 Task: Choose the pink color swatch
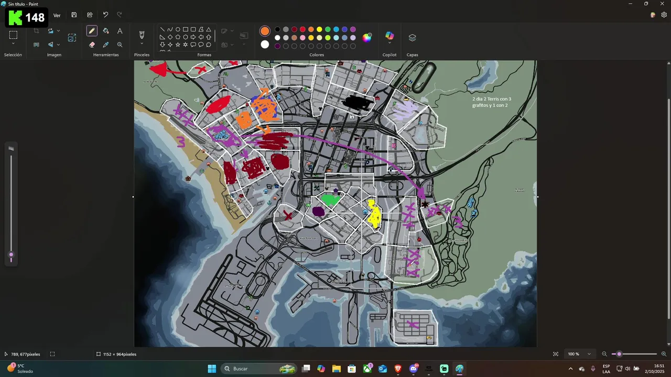point(302,38)
